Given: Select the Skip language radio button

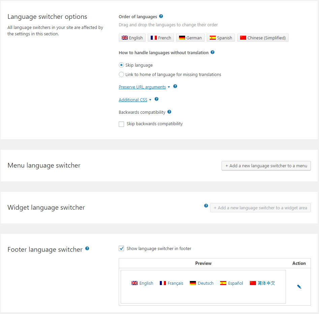Looking at the screenshot, I should coord(121,65).
